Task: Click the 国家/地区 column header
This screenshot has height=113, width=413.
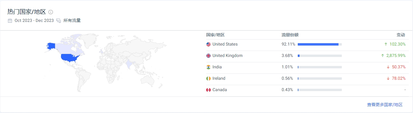Action: coord(215,35)
